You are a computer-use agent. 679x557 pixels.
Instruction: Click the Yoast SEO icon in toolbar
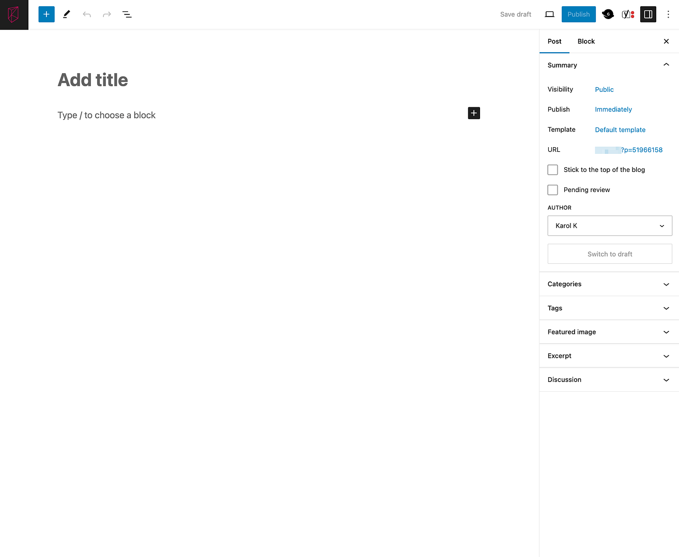click(627, 14)
